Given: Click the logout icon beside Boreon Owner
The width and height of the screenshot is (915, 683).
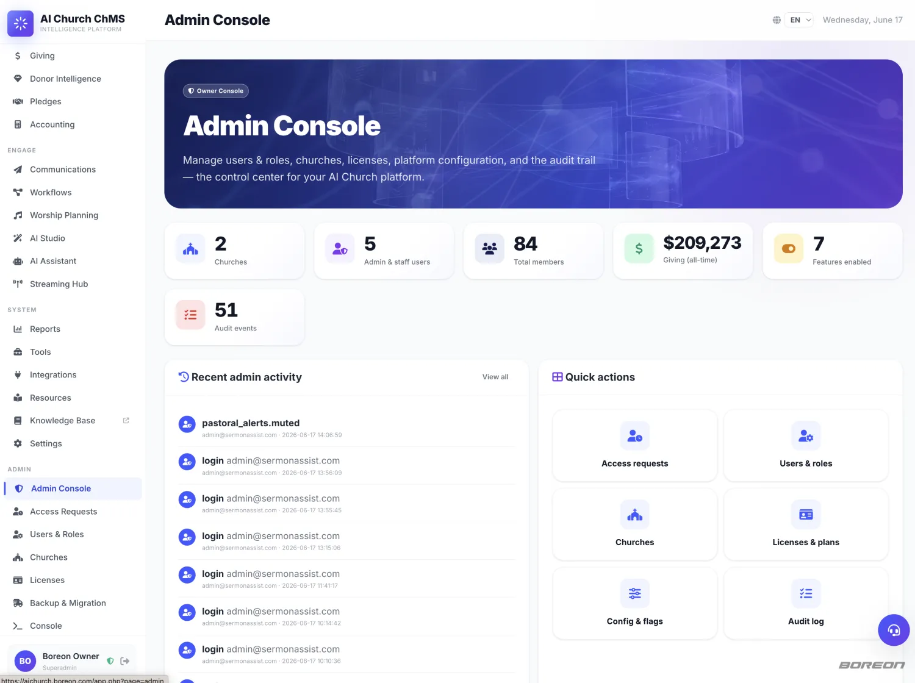Looking at the screenshot, I should pos(125,661).
